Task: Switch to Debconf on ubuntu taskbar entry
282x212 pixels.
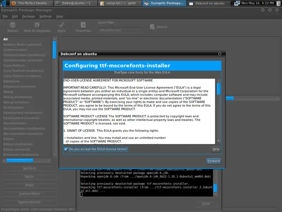Action: [x=208, y=3]
